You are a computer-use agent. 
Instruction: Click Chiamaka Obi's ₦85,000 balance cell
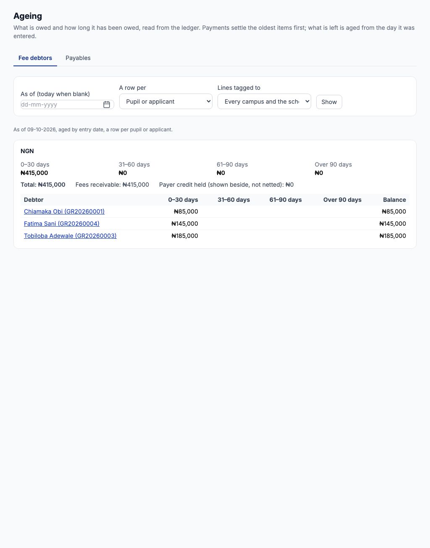click(394, 211)
